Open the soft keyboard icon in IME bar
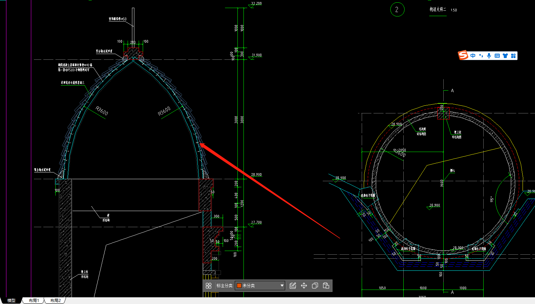This screenshot has height=304, width=535. [497, 56]
